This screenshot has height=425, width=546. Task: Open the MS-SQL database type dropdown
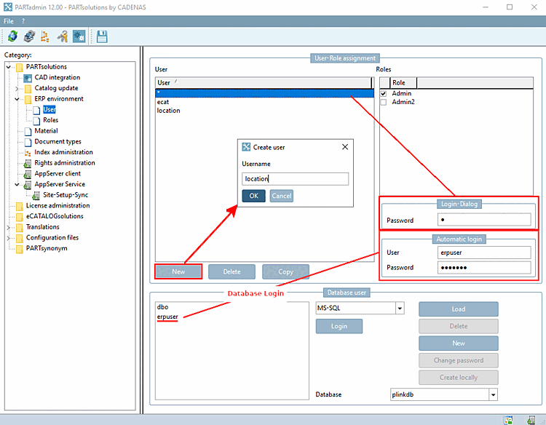point(400,309)
